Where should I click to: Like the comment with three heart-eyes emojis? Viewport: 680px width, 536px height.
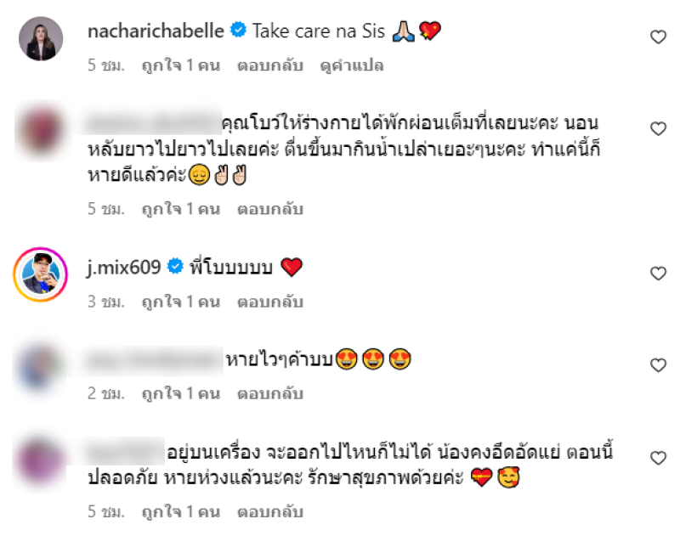pos(658,365)
